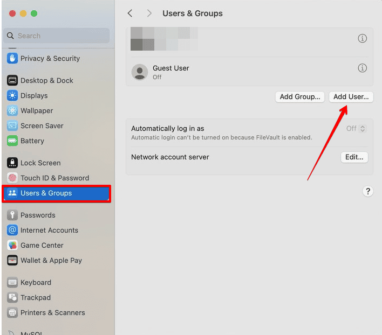The image size is (382, 335).
Task: Click the Printers & Scanners icon
Action: tap(12, 312)
